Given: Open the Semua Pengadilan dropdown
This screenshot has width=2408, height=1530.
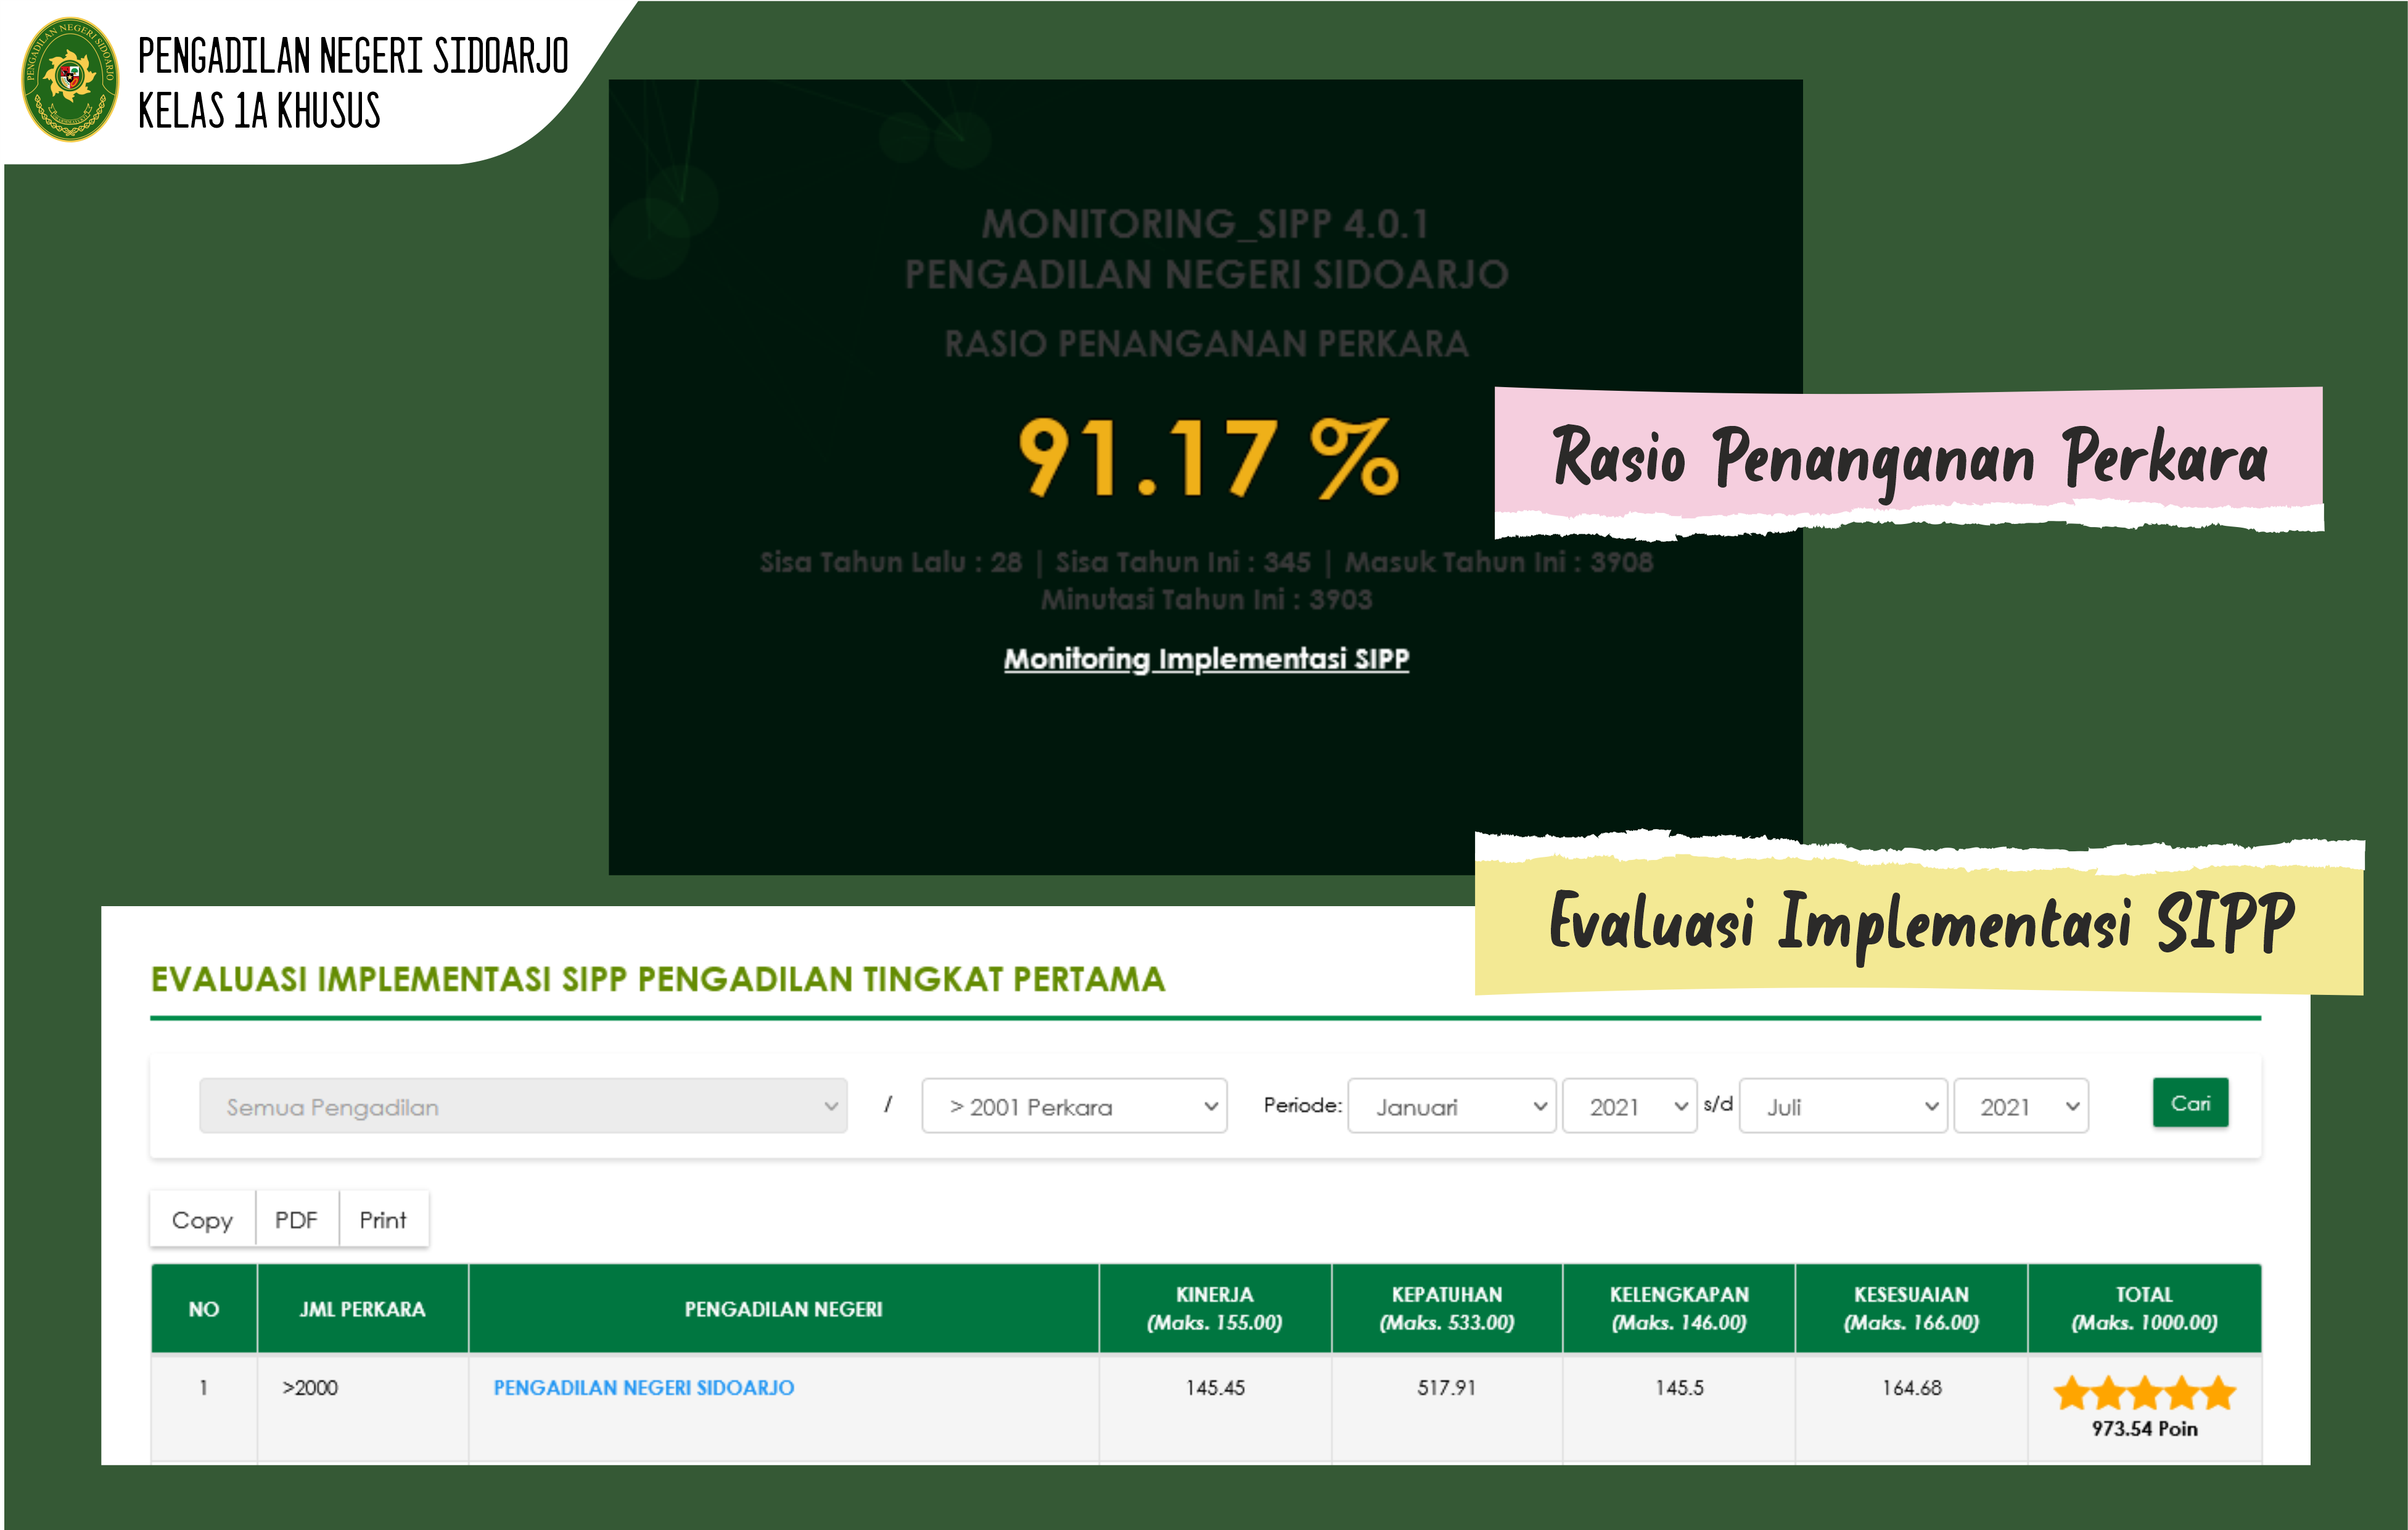Looking at the screenshot, I should pyautogui.click(x=523, y=1105).
